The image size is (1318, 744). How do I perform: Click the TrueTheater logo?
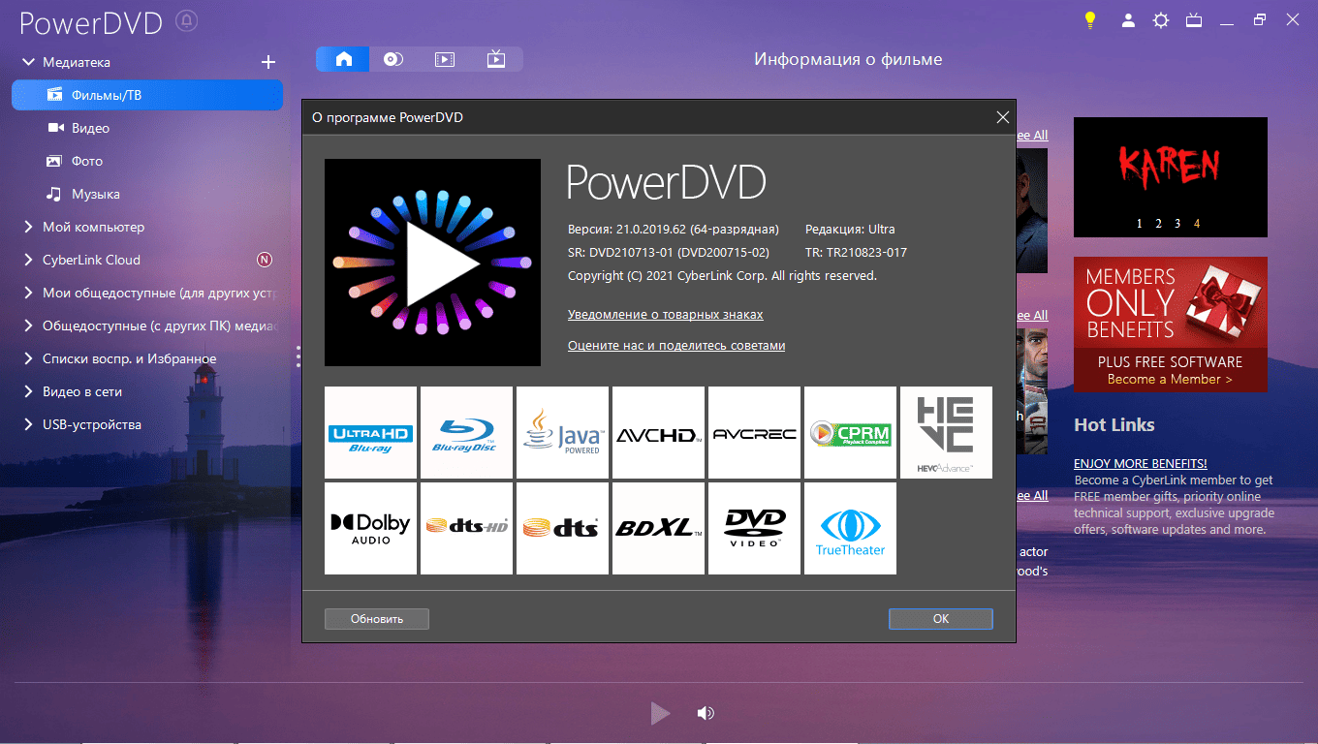(x=850, y=528)
